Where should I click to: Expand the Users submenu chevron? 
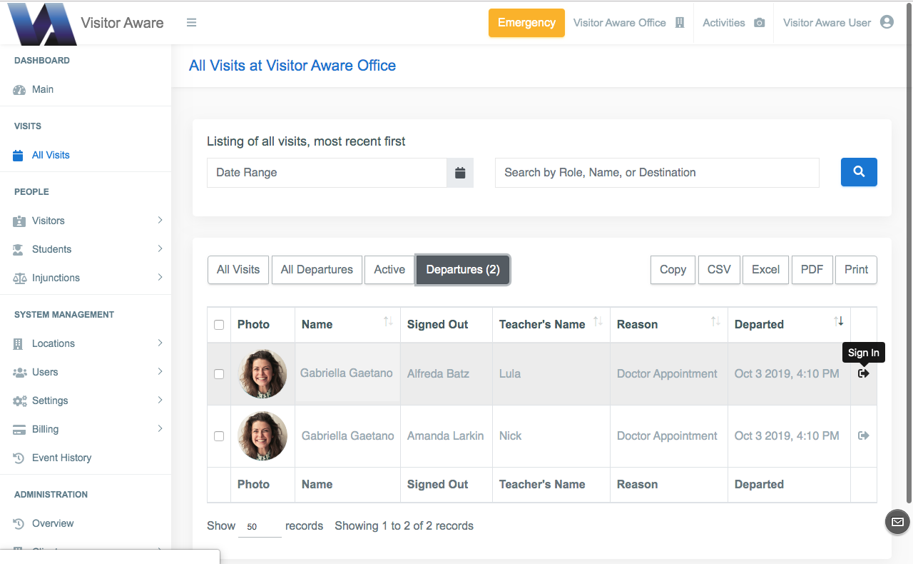click(160, 372)
